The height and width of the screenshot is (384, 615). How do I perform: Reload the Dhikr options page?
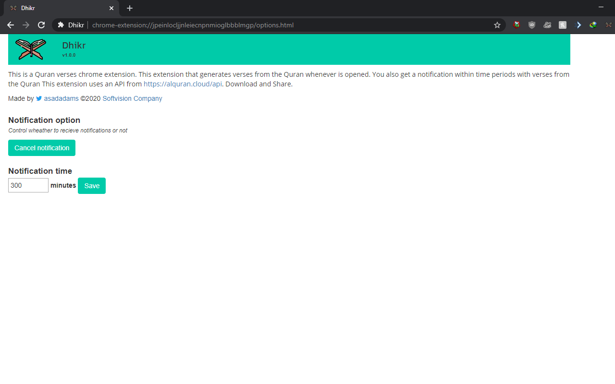[41, 25]
